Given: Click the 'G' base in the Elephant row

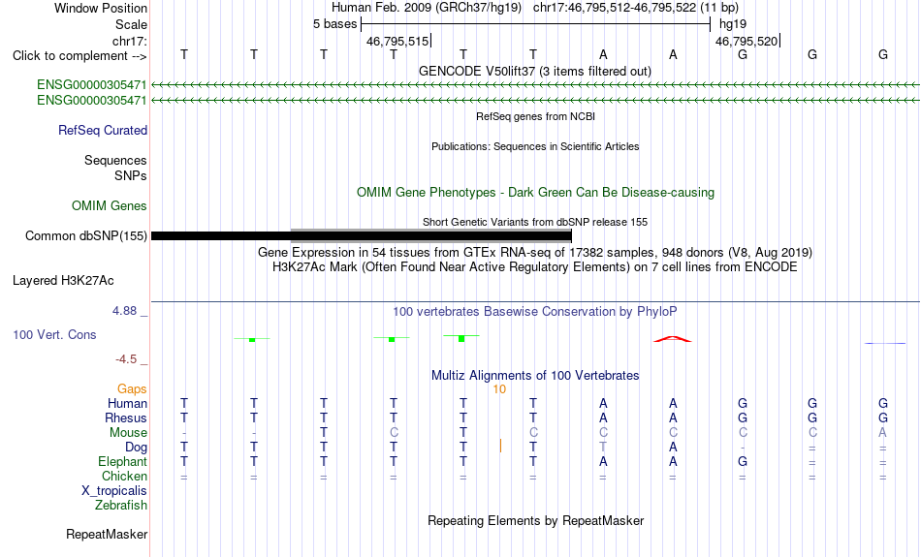Looking at the screenshot, I should 743,462.
